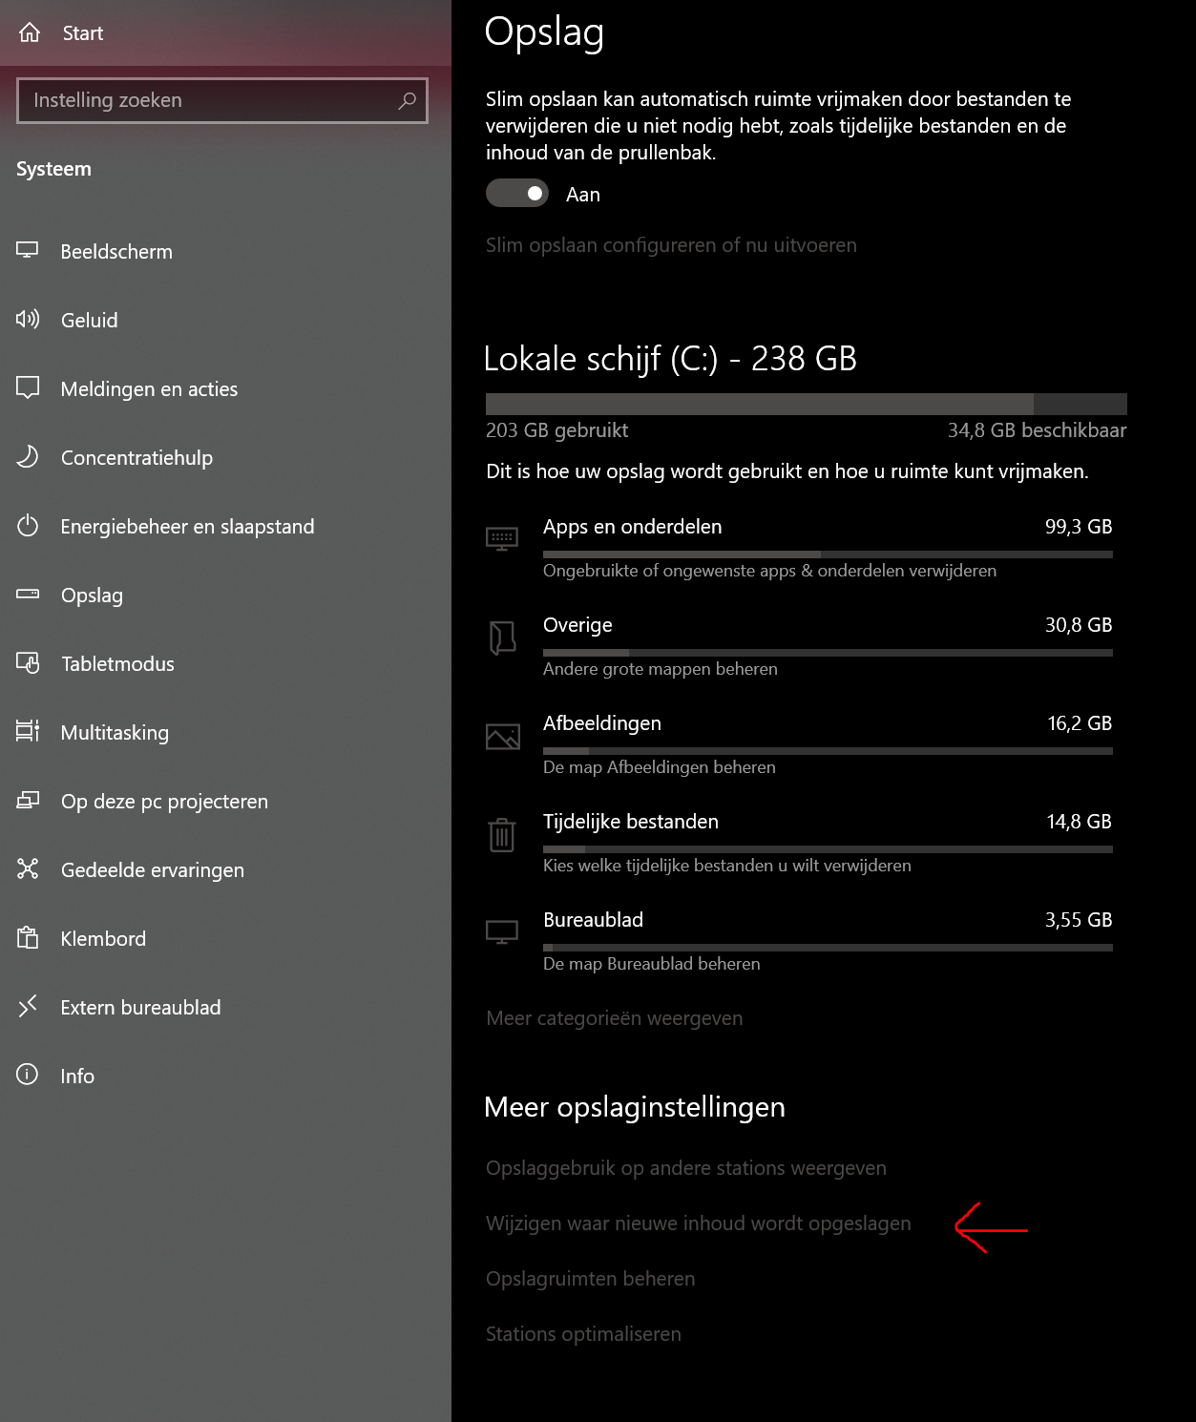Click Andere grote mappen beheren text

click(661, 669)
